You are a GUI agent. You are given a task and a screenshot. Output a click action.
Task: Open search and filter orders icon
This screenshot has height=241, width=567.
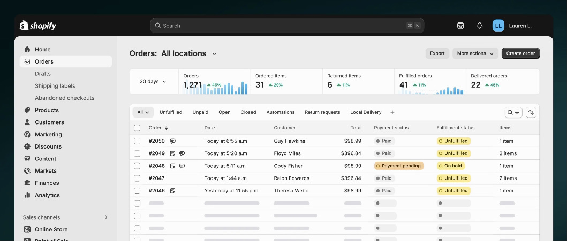point(513,113)
